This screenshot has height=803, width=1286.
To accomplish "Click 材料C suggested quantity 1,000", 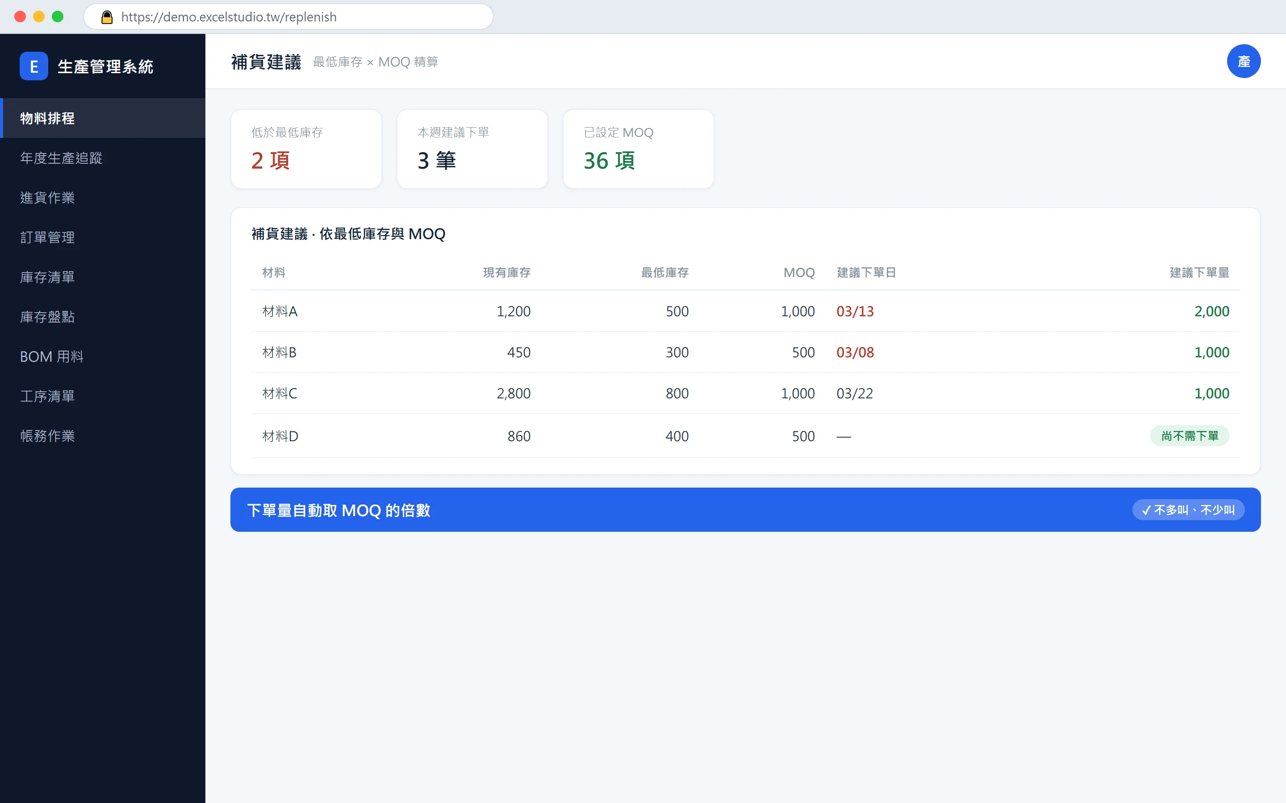I will [x=1211, y=393].
